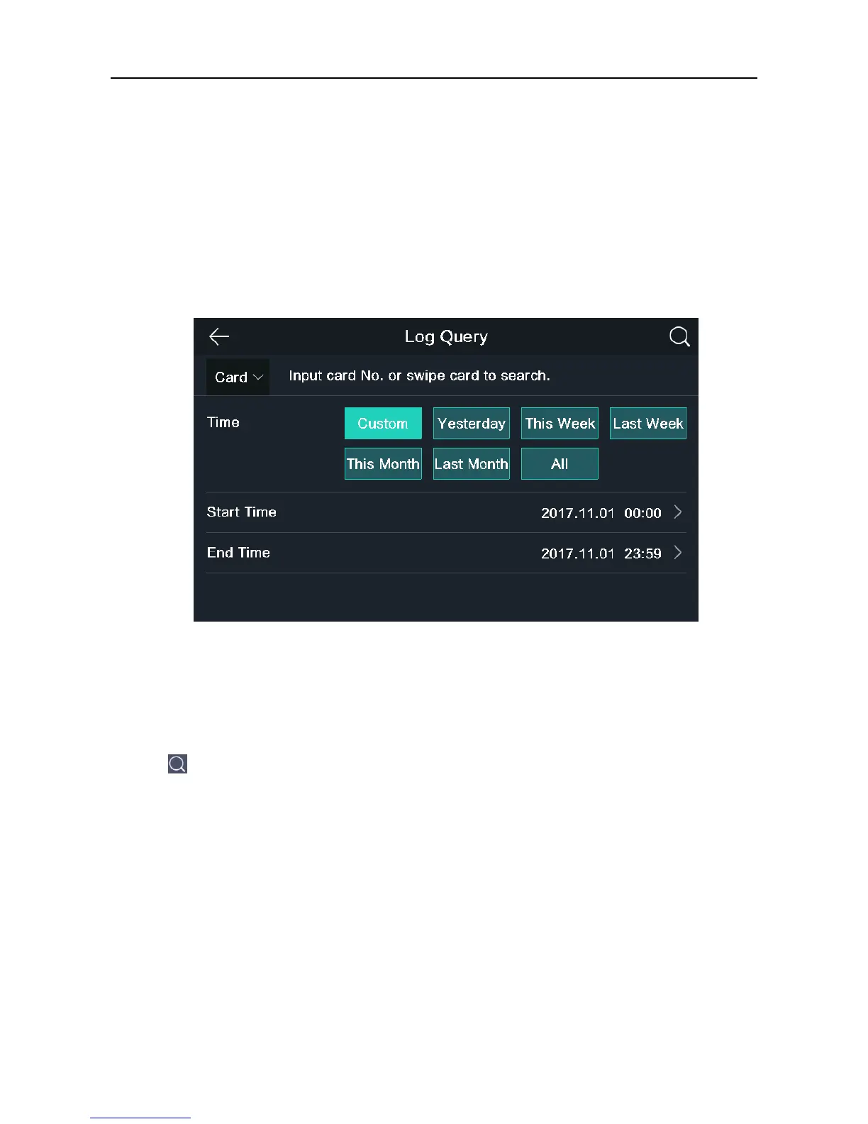Choose the This Week time filter
Screen dimensions: 868x1124
[x=560, y=424]
